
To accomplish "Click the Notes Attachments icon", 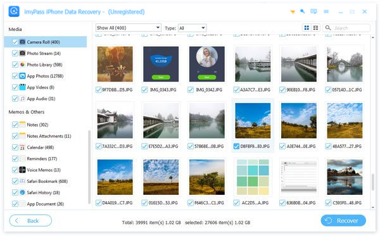I will pyautogui.click(x=22, y=136).
